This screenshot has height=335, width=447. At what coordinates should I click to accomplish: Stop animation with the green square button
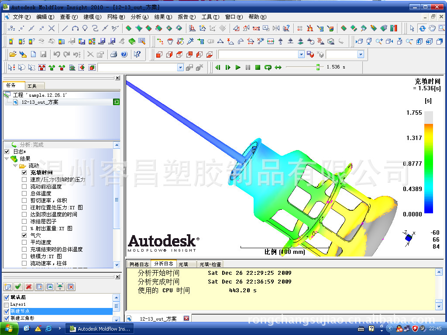[258, 67]
